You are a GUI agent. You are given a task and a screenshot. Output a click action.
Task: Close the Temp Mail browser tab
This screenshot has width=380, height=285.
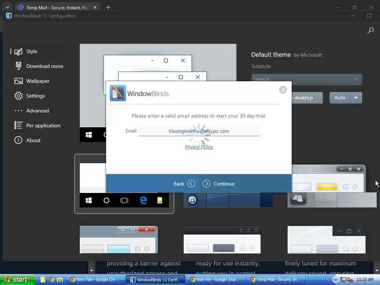coord(95,7)
